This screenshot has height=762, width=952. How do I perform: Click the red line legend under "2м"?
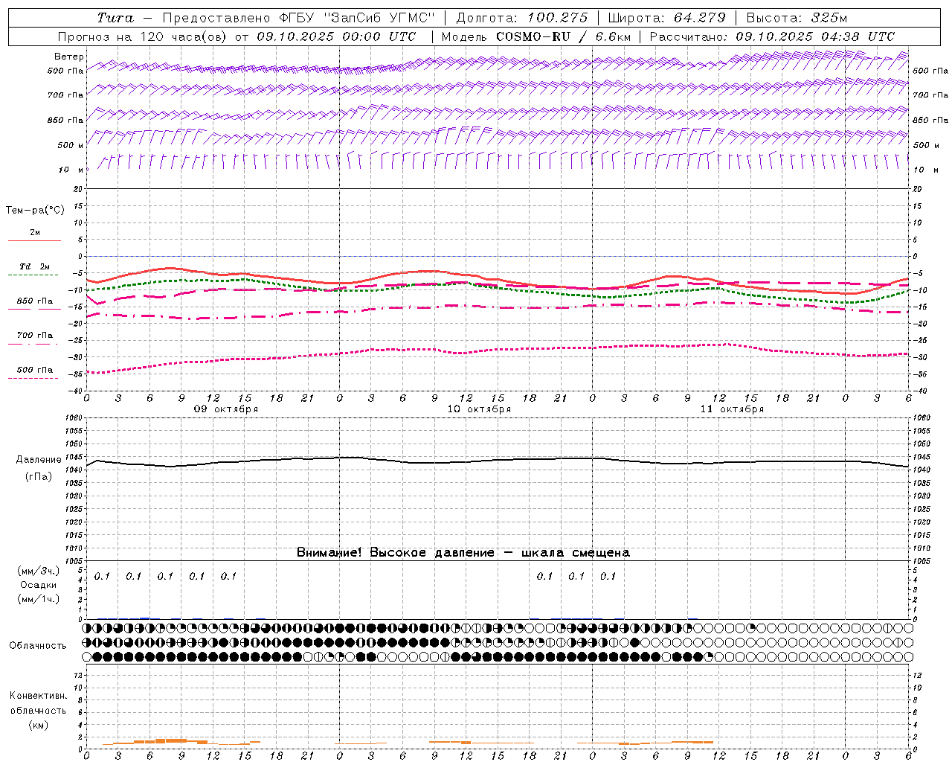pos(34,241)
